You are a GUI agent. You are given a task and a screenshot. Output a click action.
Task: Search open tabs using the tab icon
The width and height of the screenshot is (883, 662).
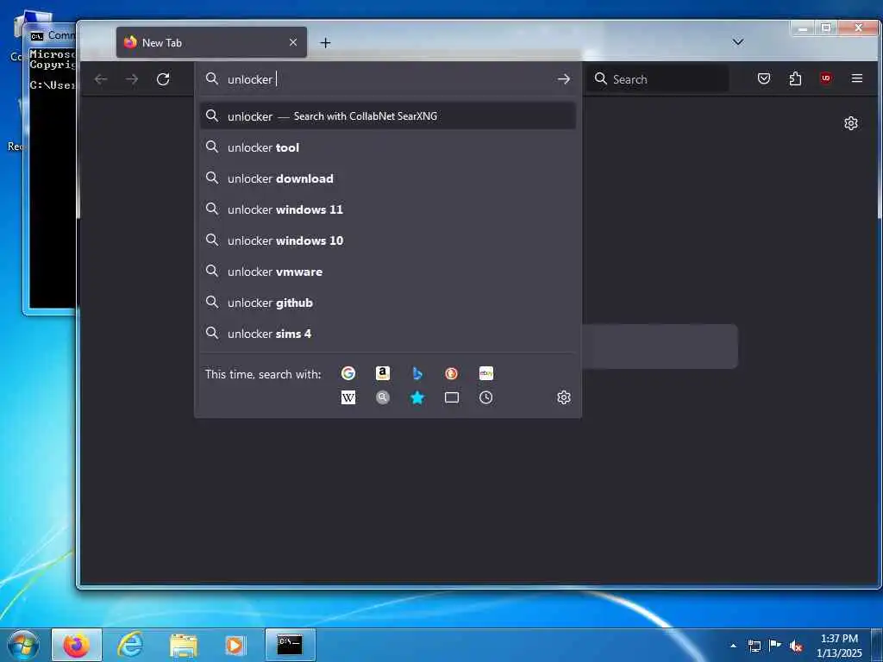(x=451, y=397)
